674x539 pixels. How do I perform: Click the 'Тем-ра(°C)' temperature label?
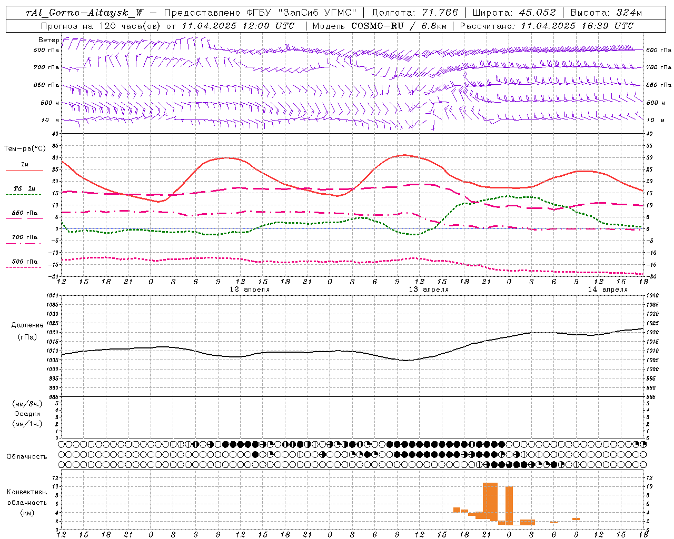25,149
